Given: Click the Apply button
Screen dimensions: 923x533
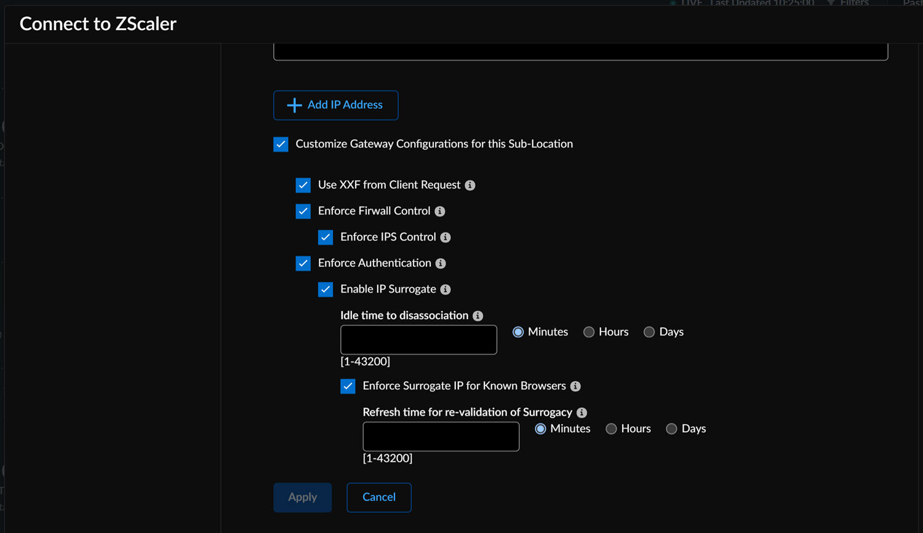Looking at the screenshot, I should click(302, 497).
